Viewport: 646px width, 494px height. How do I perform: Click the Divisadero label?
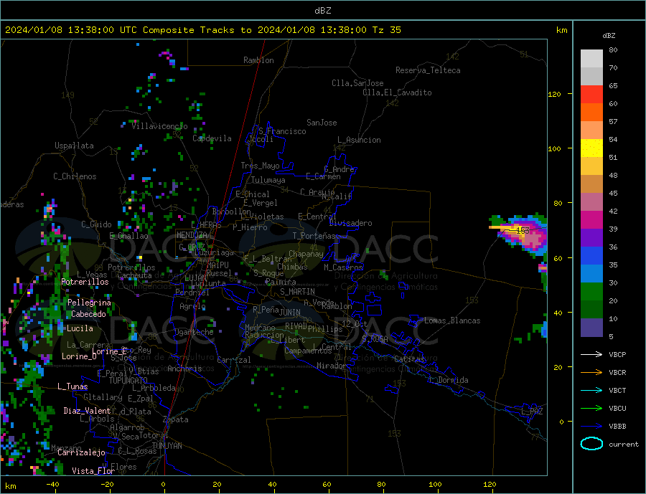[x=350, y=223]
